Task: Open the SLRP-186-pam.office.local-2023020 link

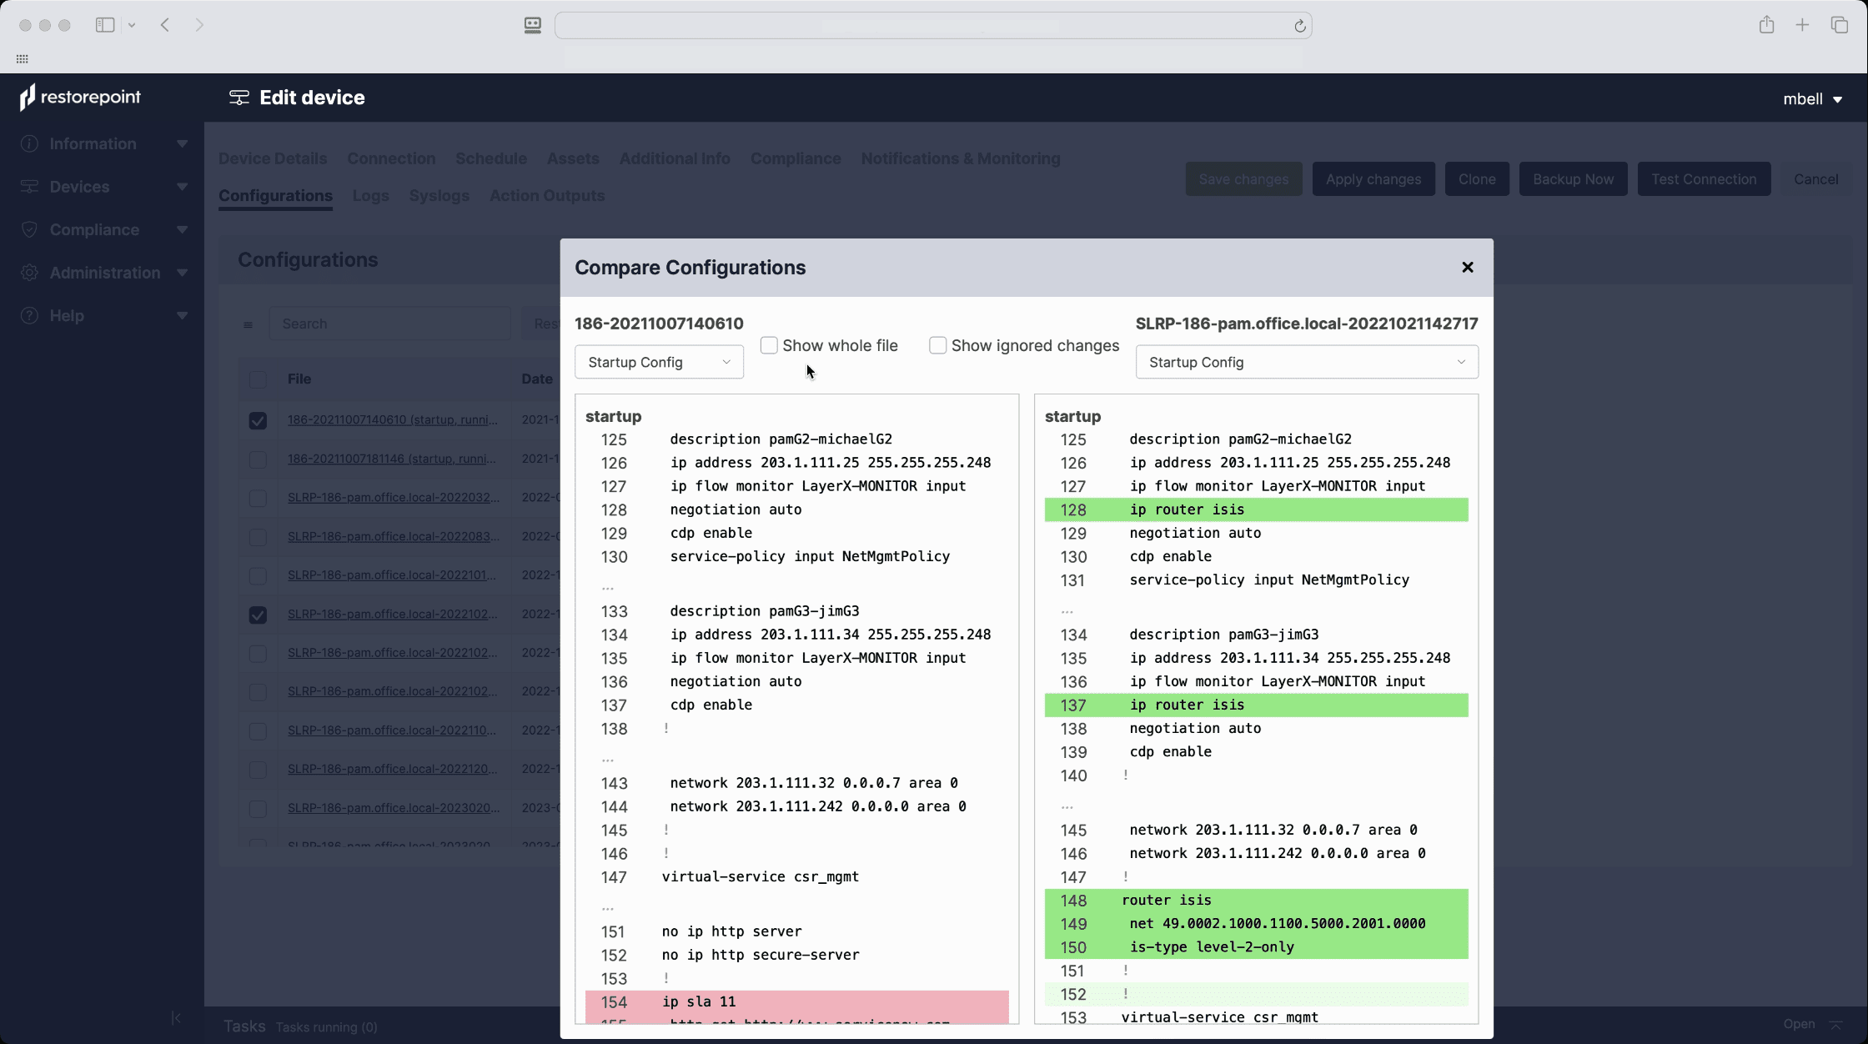Action: coord(392,807)
